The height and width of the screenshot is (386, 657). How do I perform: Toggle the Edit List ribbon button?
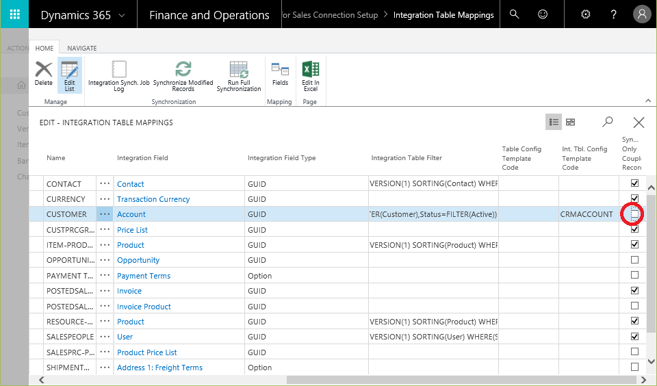pyautogui.click(x=70, y=76)
